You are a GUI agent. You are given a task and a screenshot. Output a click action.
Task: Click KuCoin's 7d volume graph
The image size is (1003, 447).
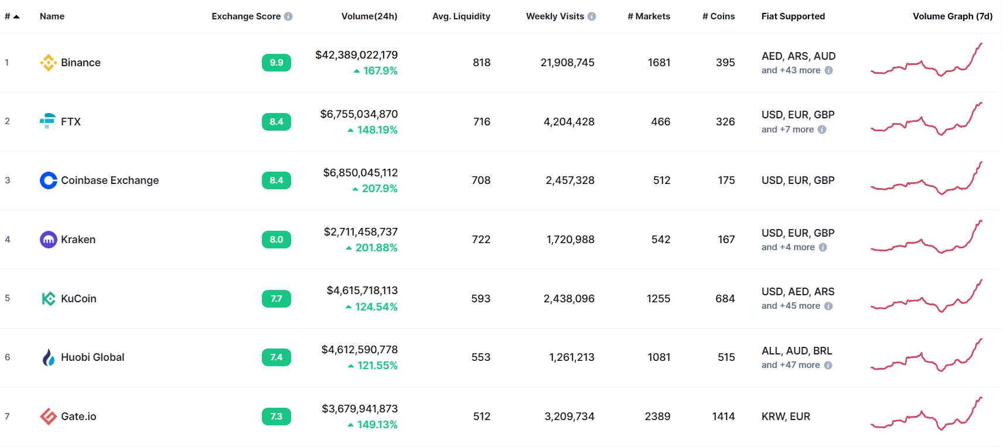coord(926,296)
